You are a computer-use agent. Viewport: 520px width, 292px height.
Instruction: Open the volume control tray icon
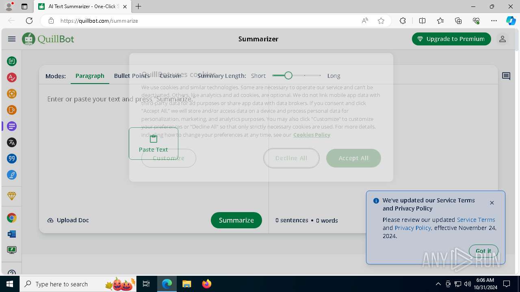[x=468, y=284]
